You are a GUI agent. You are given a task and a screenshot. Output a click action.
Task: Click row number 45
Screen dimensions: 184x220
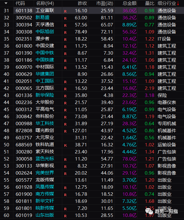pos(6,110)
